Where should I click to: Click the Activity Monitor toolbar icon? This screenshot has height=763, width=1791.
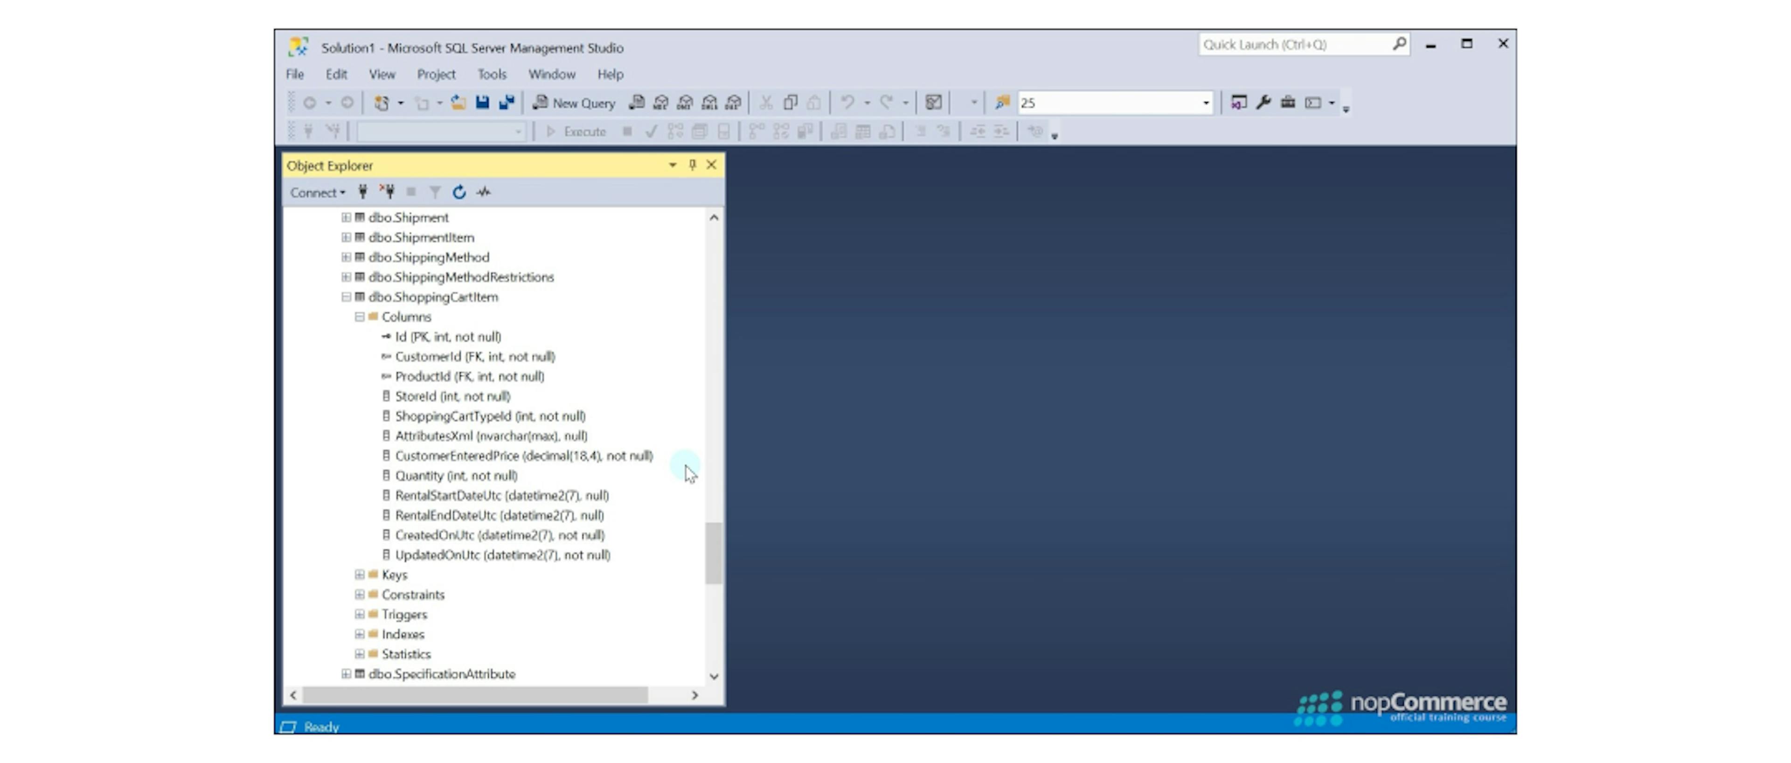click(x=934, y=103)
